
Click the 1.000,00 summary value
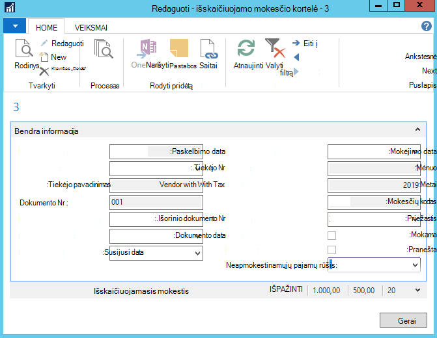(x=326, y=291)
